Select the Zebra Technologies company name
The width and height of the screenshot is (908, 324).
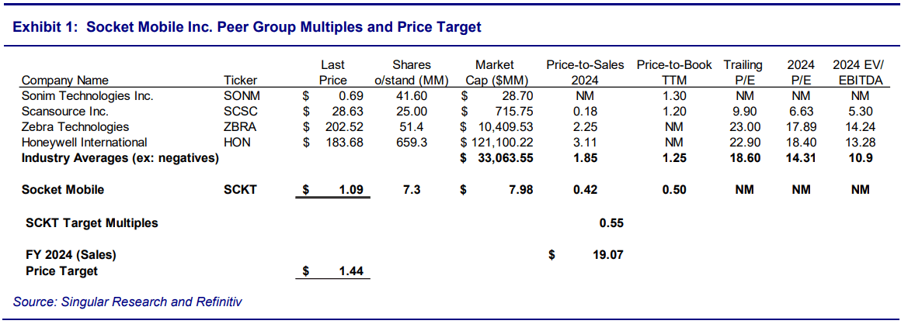pyautogui.click(x=75, y=127)
